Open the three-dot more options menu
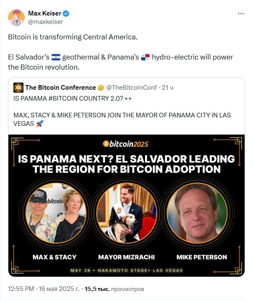253x301 pixels. tap(241, 14)
